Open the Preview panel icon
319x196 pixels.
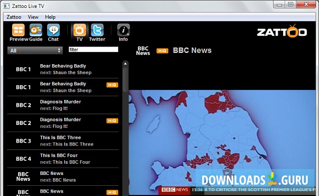coord(19,31)
